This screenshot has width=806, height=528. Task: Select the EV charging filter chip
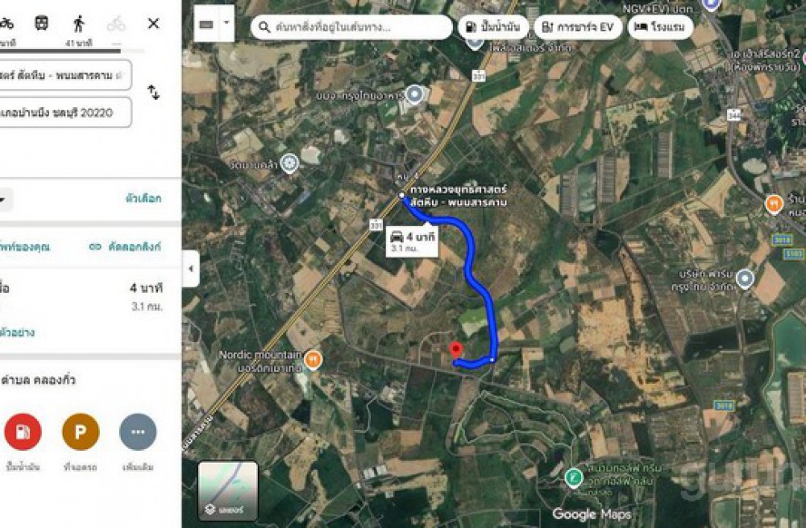578,27
